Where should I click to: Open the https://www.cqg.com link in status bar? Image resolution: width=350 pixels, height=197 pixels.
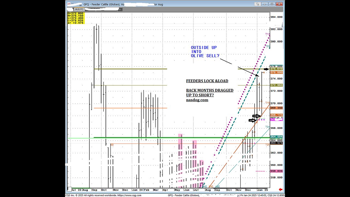point(129,195)
